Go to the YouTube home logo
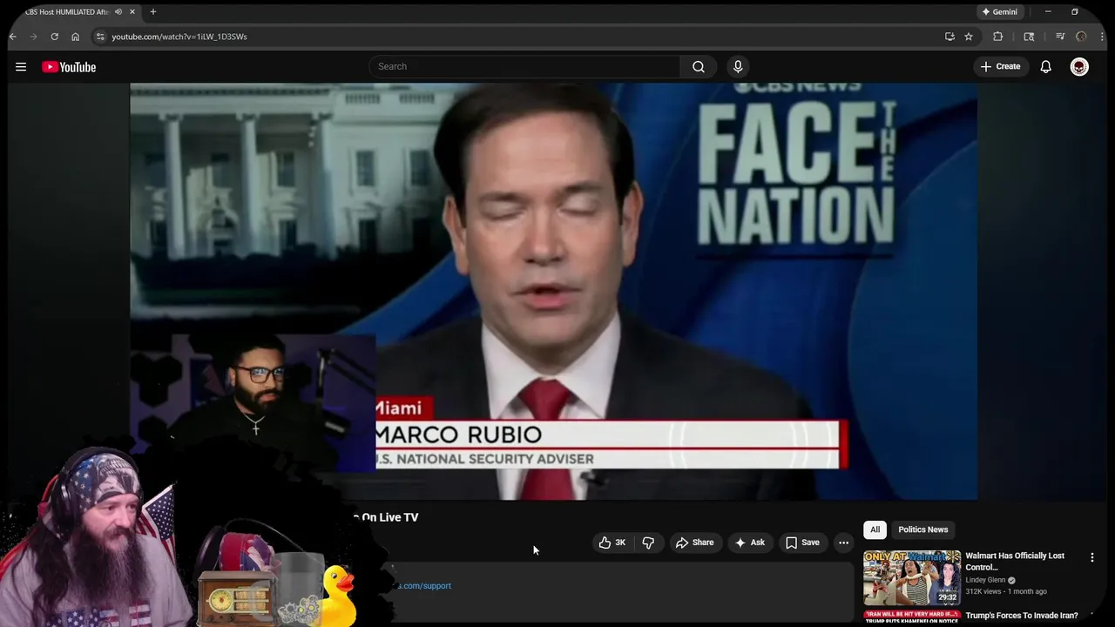Image resolution: width=1115 pixels, height=627 pixels. [x=69, y=67]
